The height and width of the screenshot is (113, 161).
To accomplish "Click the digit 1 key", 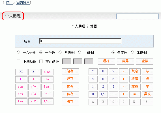I will coord(93,87).
